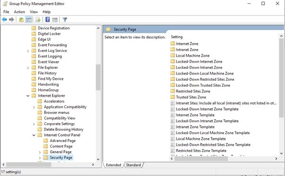This screenshot has height=176, width=285.
Task: Maximize the Group Policy Management Editor window
Action: pyautogui.click(x=263, y=3)
